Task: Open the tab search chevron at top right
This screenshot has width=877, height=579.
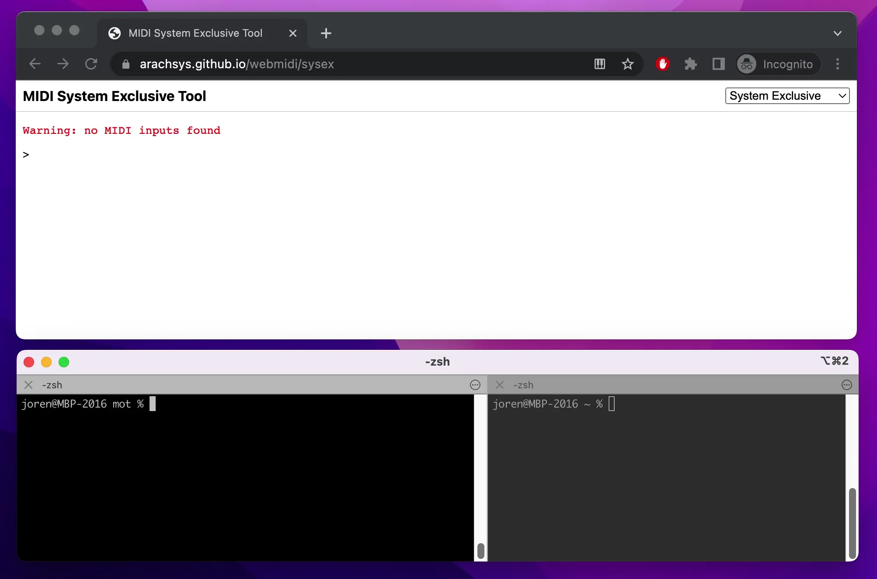Action: coord(838,33)
